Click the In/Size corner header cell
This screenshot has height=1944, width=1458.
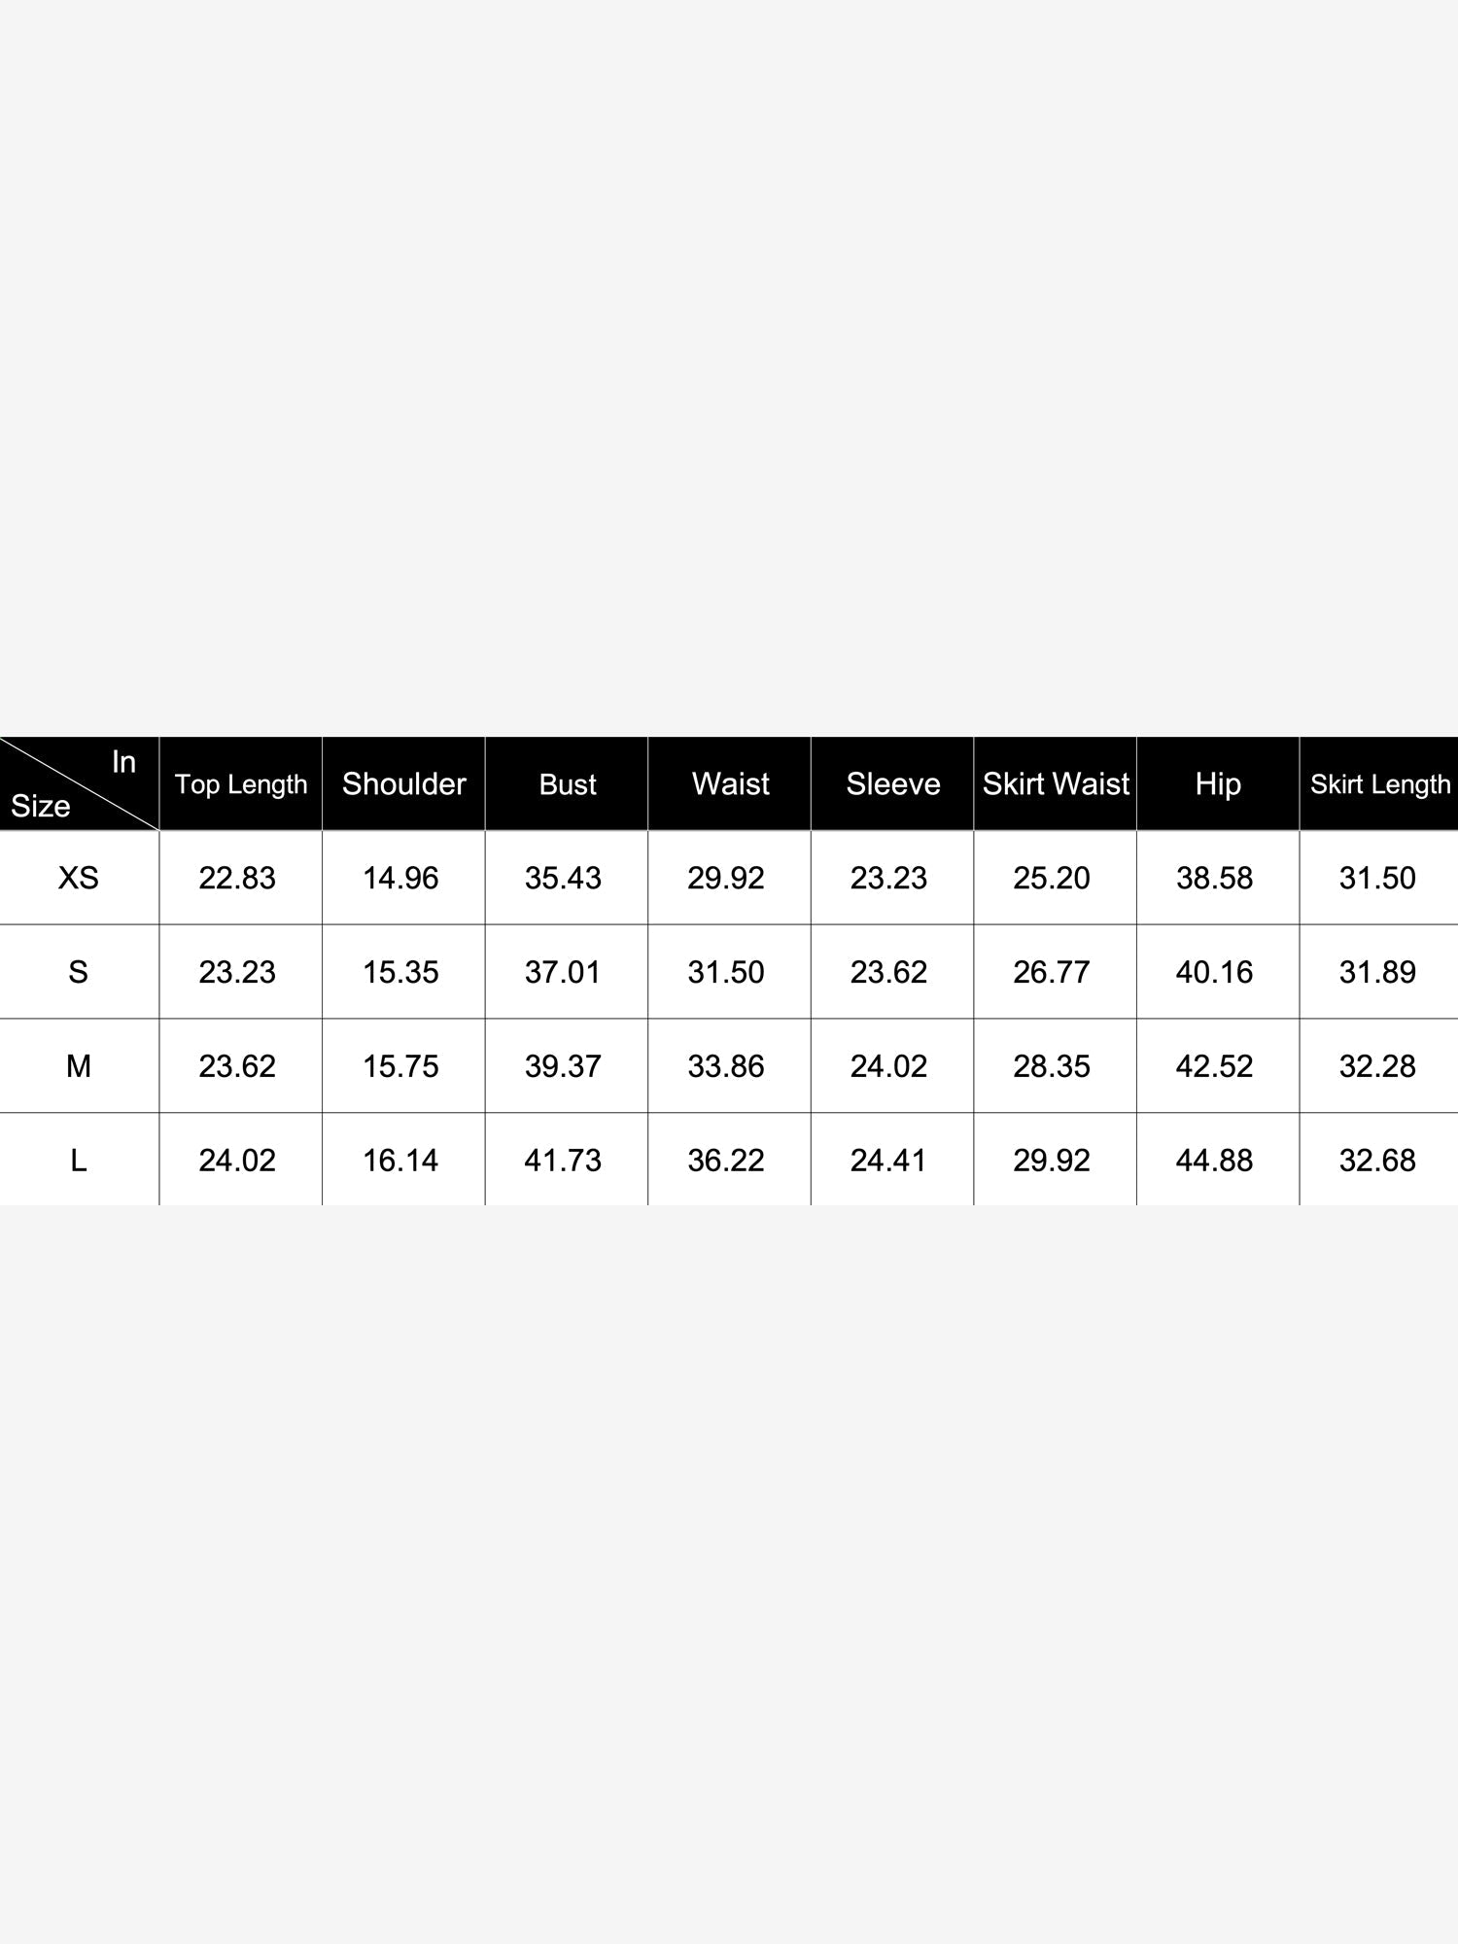[x=79, y=783]
